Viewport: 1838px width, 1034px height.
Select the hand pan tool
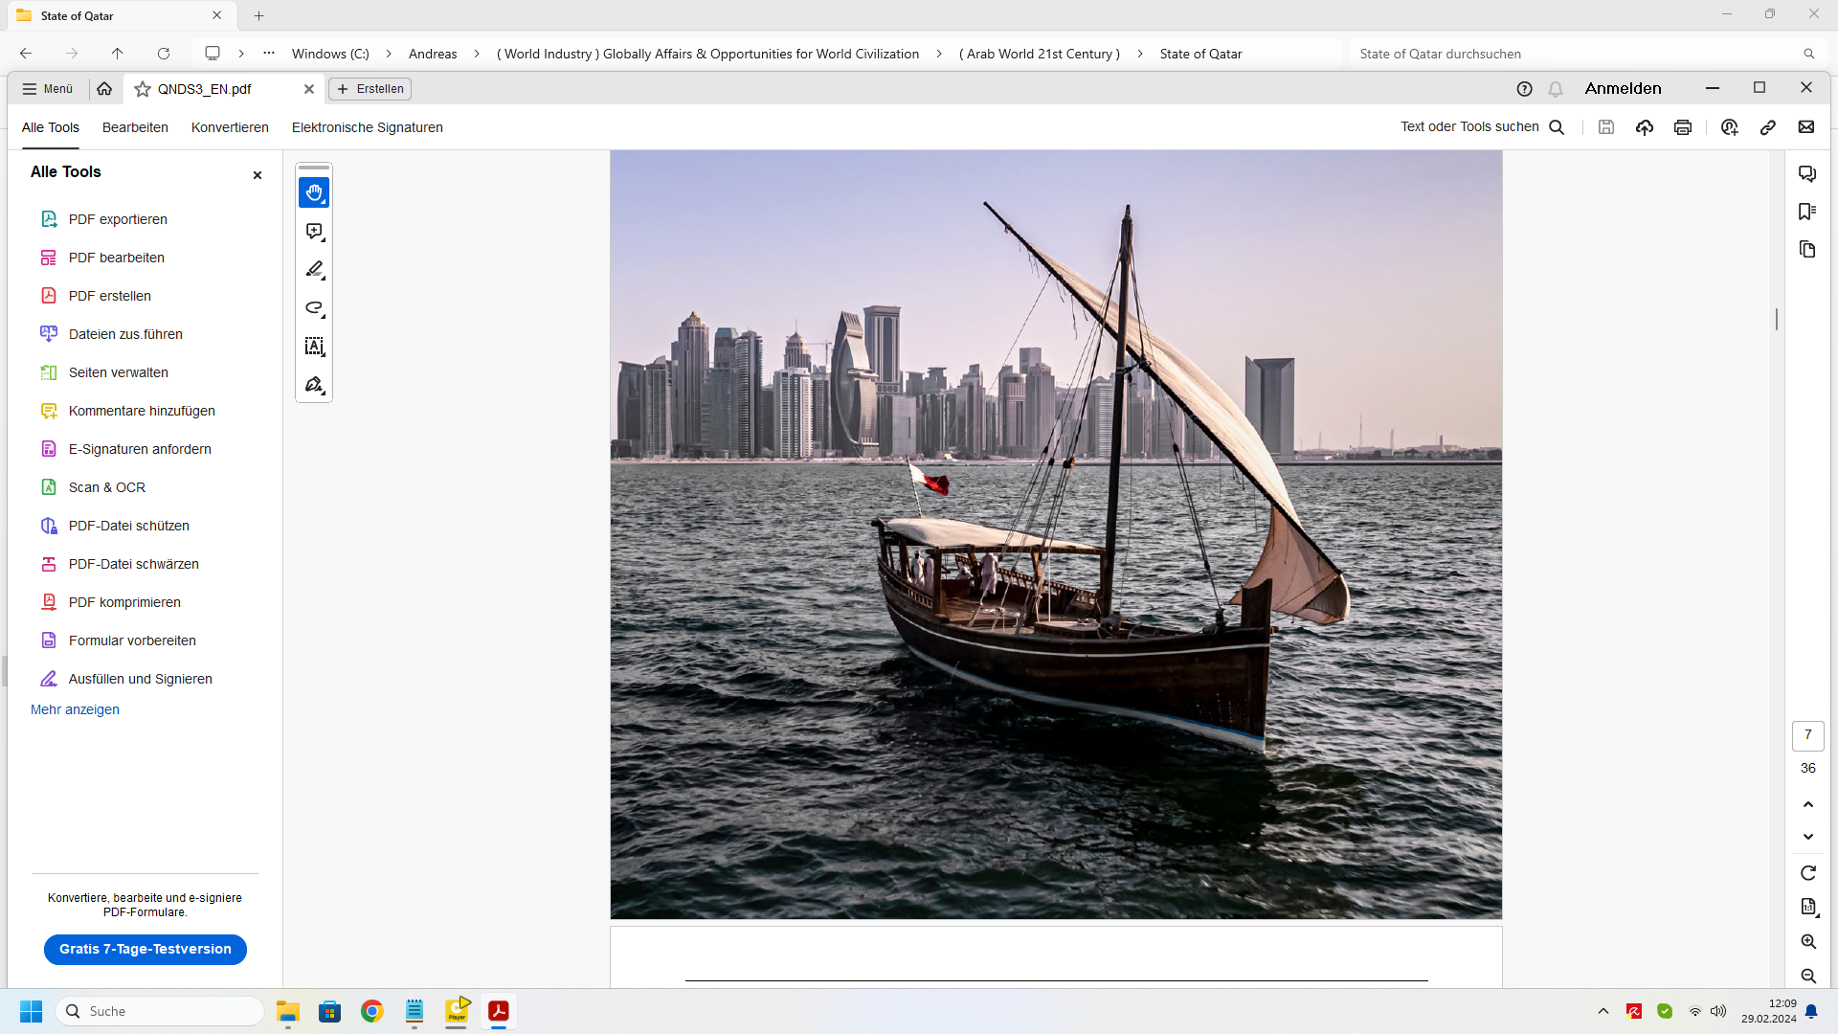click(314, 192)
